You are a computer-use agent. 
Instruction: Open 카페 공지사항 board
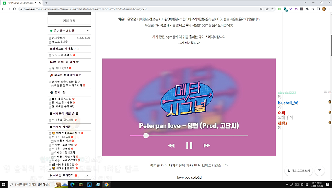[62, 99]
